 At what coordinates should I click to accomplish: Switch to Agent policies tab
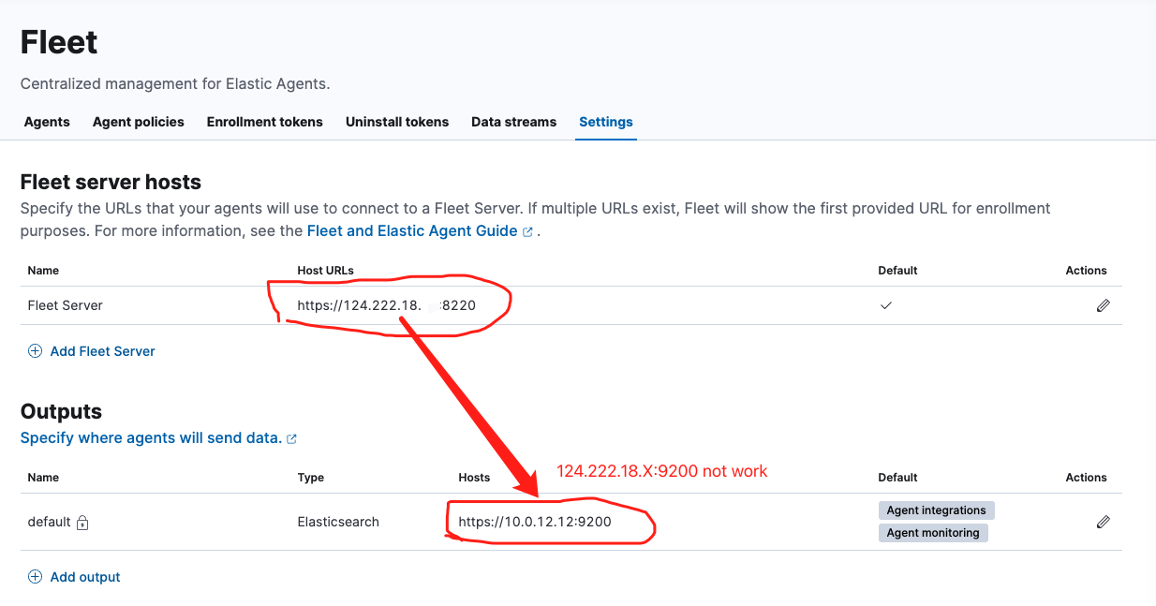(139, 122)
